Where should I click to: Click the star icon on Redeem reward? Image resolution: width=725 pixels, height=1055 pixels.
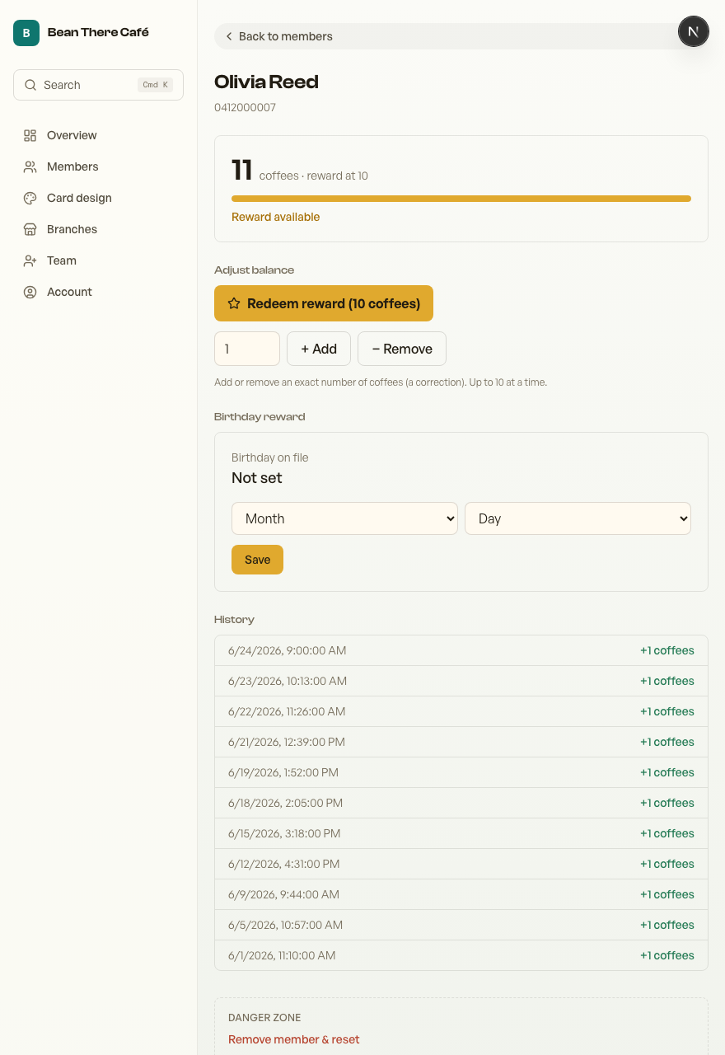[x=234, y=303]
